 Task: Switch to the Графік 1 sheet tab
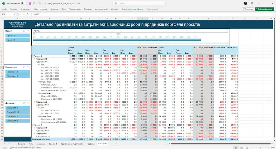[53, 144]
